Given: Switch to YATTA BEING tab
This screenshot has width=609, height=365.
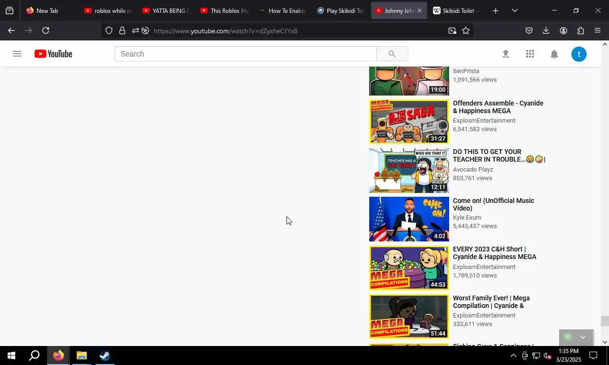Looking at the screenshot, I should [166, 10].
